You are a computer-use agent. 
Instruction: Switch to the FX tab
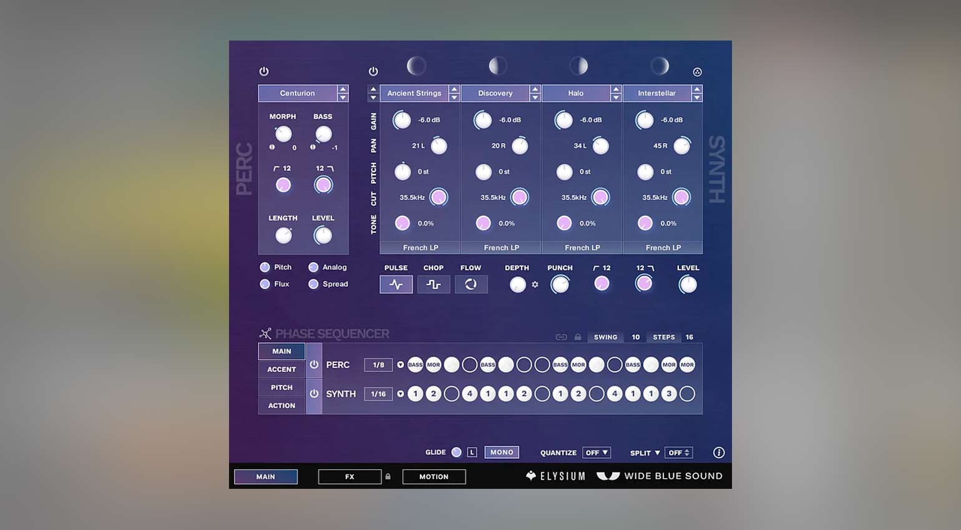coord(349,476)
